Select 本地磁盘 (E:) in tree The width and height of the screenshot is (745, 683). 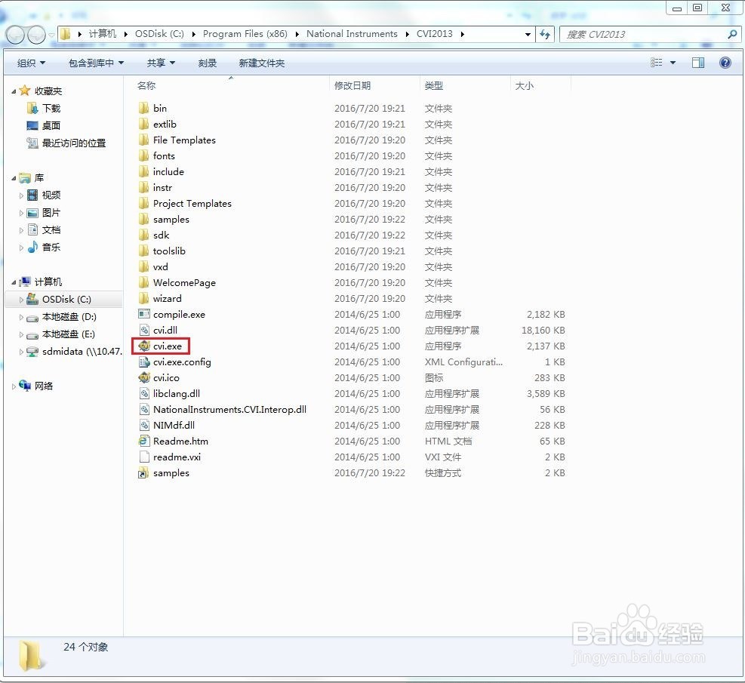point(69,334)
